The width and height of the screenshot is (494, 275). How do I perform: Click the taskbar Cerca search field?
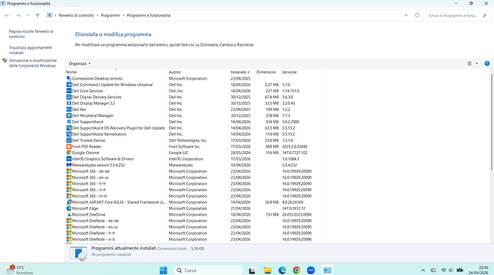[x=208, y=270]
